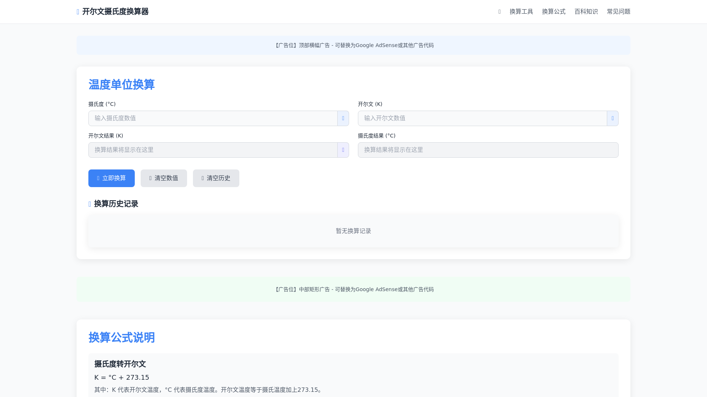This screenshot has width=707, height=397.
Task: Click the 温度单位换算 heading
Action: click(122, 85)
